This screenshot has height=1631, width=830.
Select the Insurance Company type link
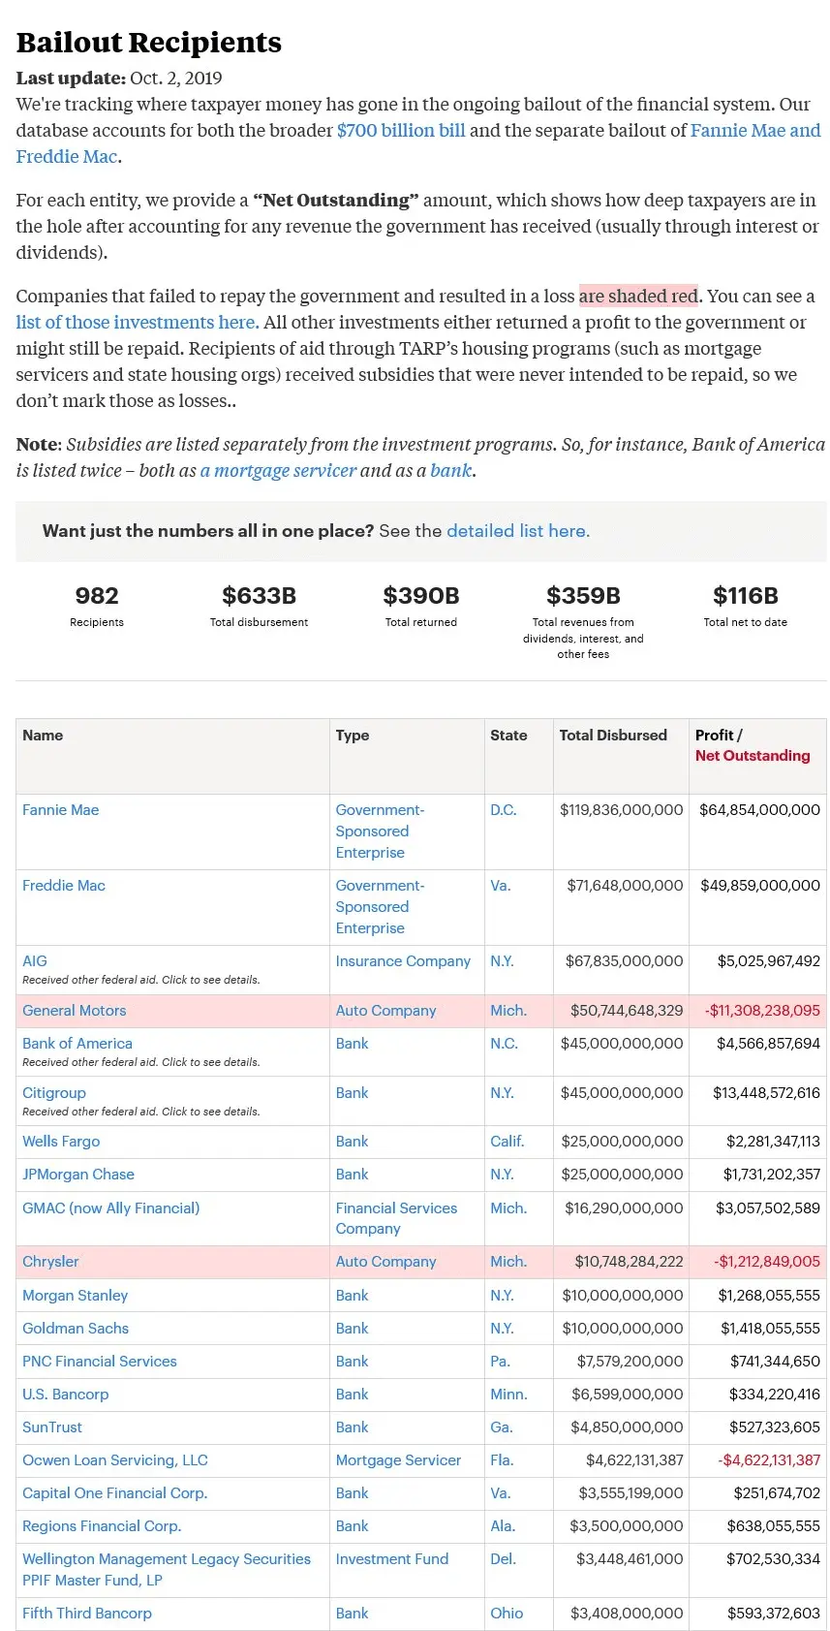403,960
